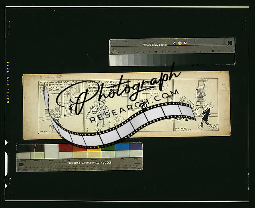The image size is (255, 208).
Task: Click the blue C circle on gray scale
Action: coord(174,43)
